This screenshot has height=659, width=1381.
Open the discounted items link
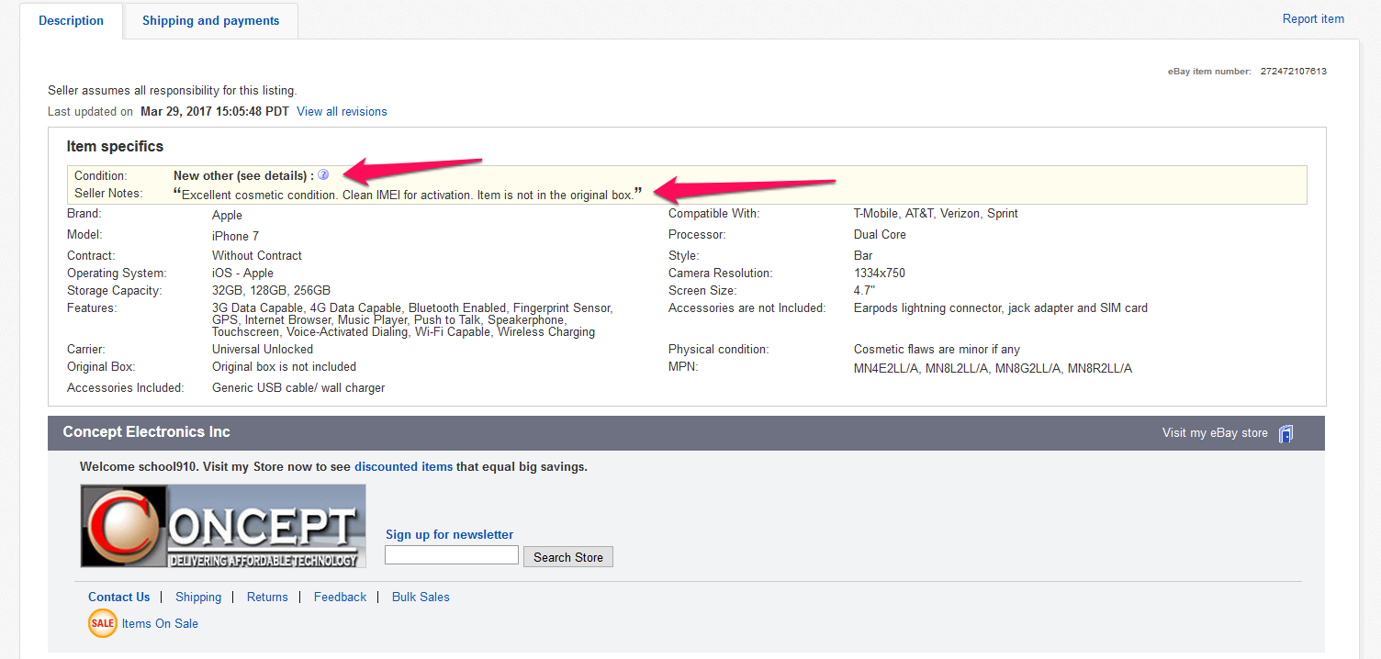tap(403, 466)
